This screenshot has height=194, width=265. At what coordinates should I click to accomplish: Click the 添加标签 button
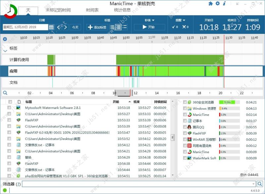(x=97, y=27)
